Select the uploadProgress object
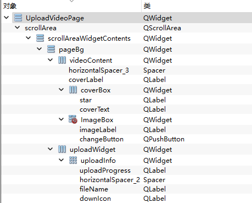Screen dimensions: 252x203 click(105, 171)
